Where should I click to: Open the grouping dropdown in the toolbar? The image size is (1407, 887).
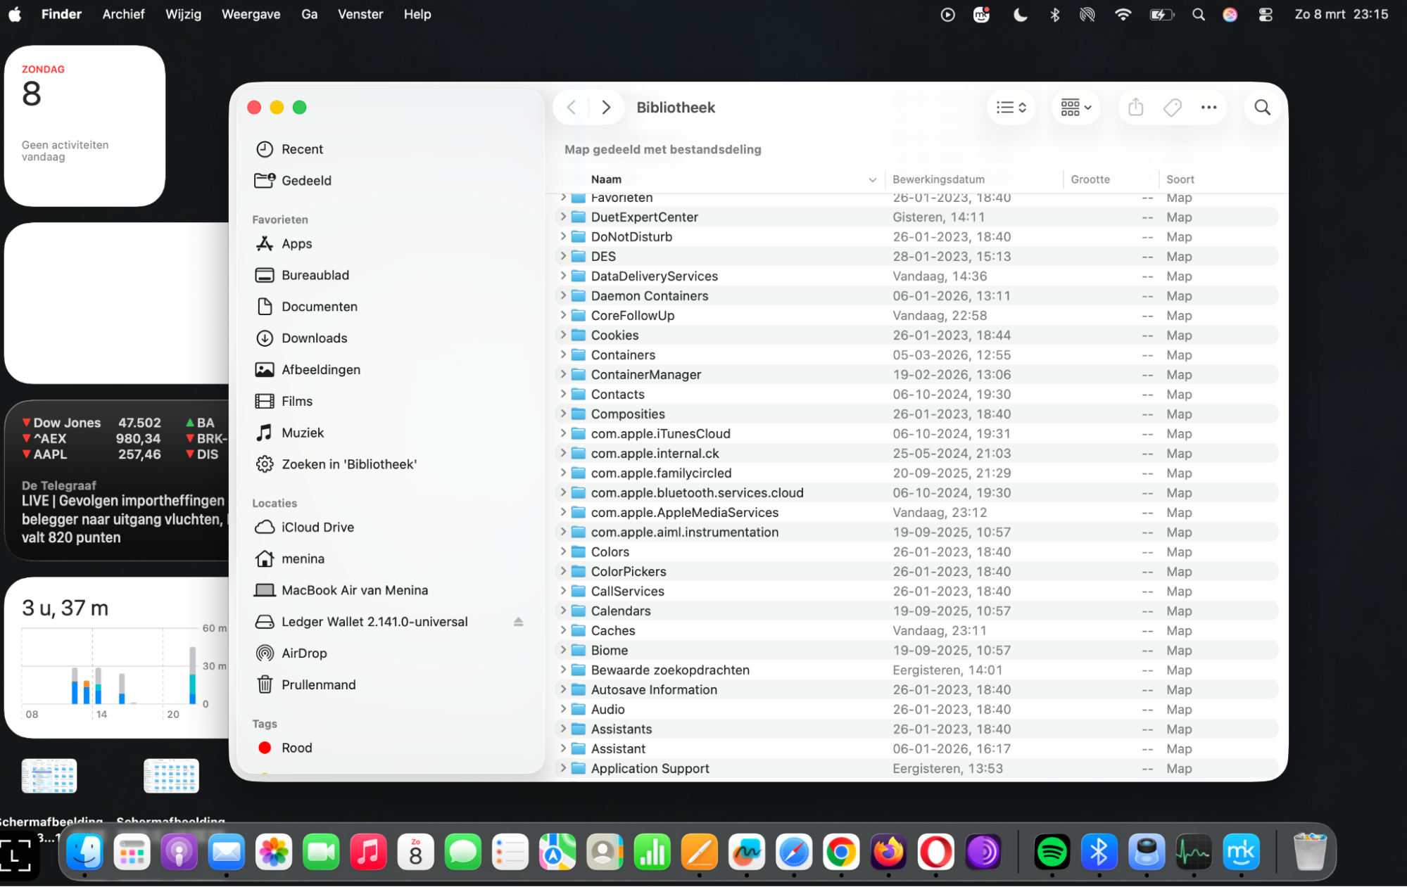[1075, 107]
